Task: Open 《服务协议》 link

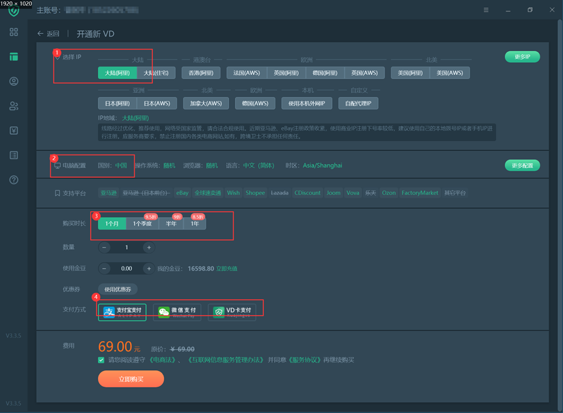Action: point(305,360)
